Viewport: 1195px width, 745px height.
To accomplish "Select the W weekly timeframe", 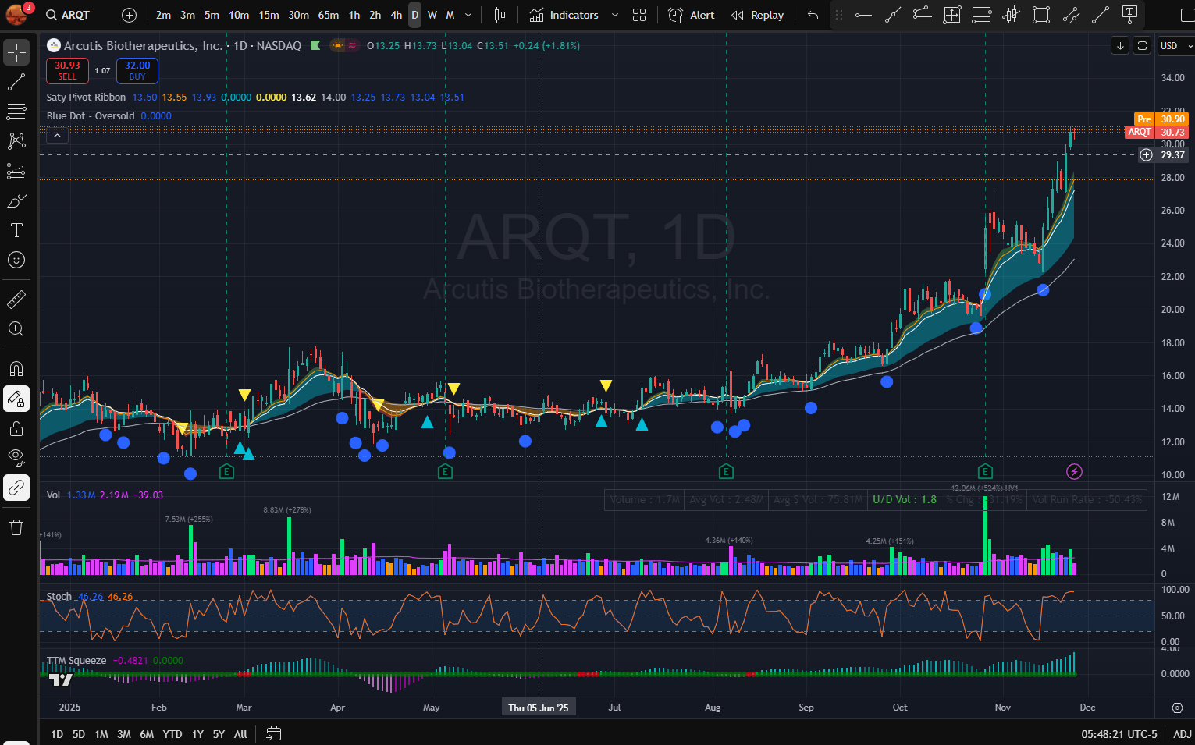I will 432,15.
